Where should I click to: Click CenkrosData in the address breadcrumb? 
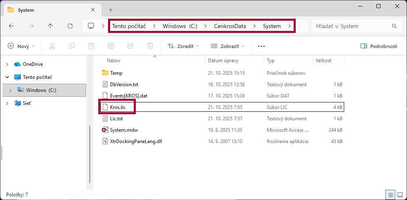click(230, 26)
